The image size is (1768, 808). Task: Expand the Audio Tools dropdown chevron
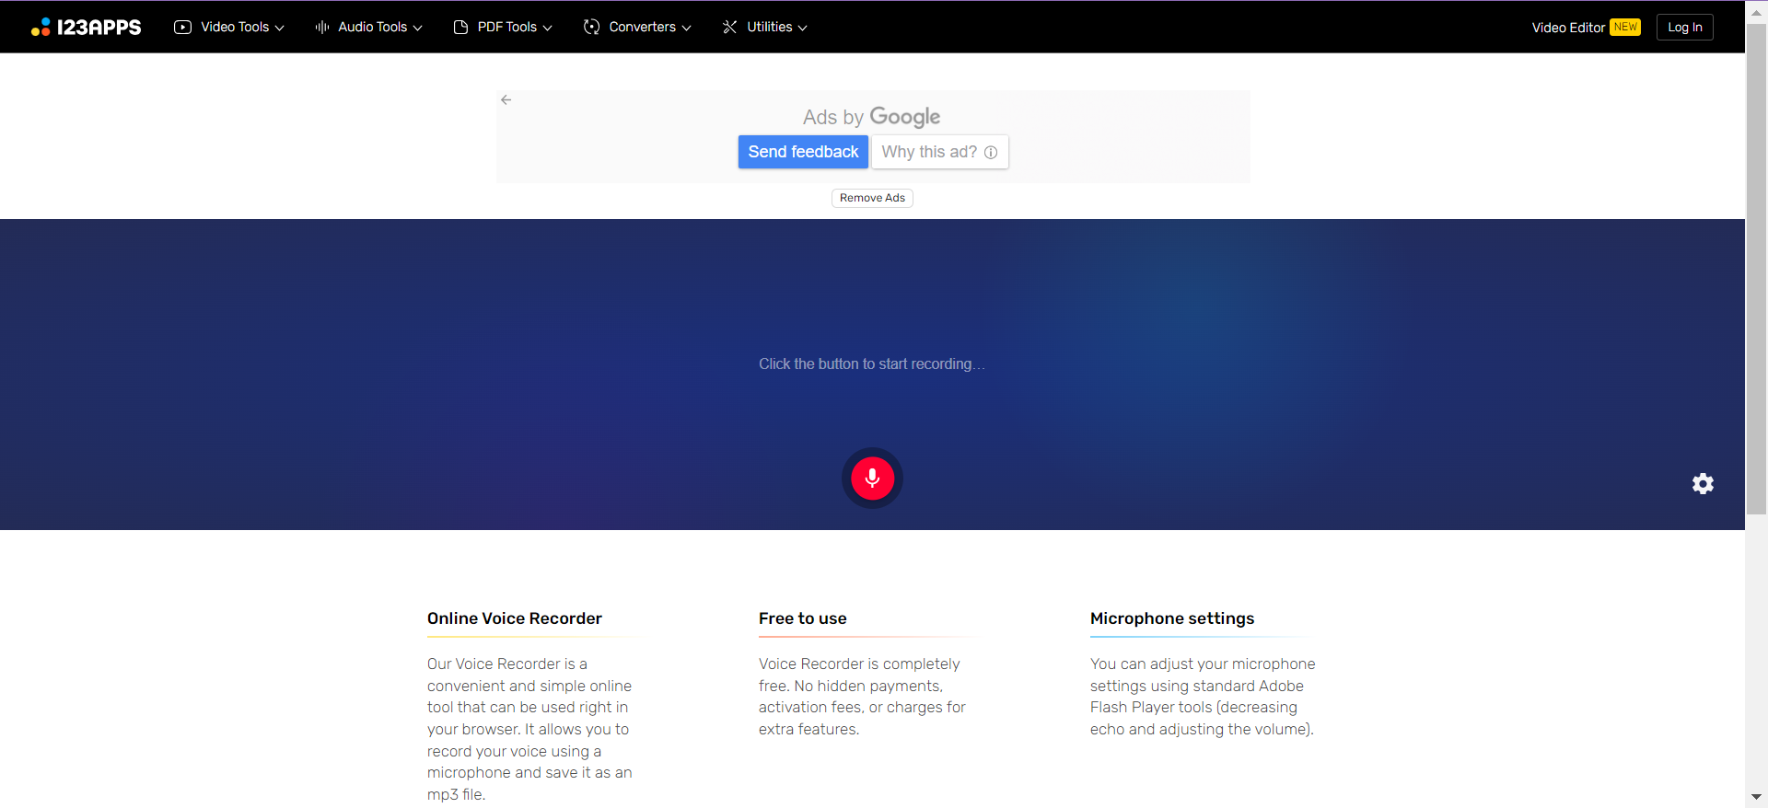(x=418, y=29)
